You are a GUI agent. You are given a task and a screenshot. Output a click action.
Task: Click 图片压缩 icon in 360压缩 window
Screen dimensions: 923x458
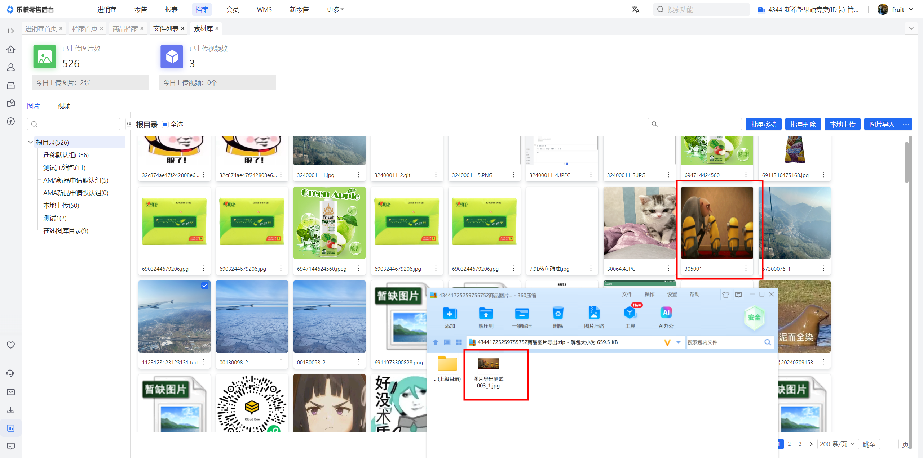(x=594, y=317)
